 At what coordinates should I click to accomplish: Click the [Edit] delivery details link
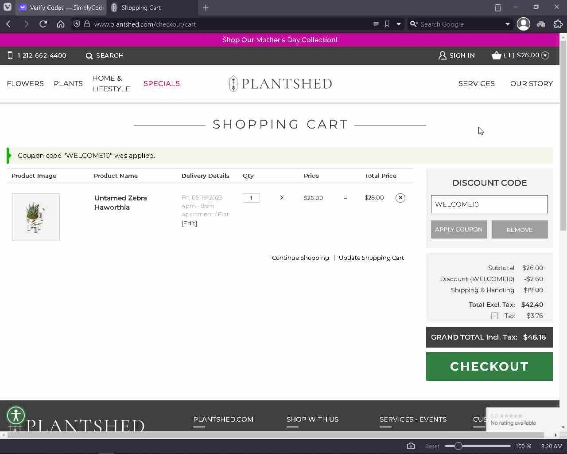click(189, 223)
